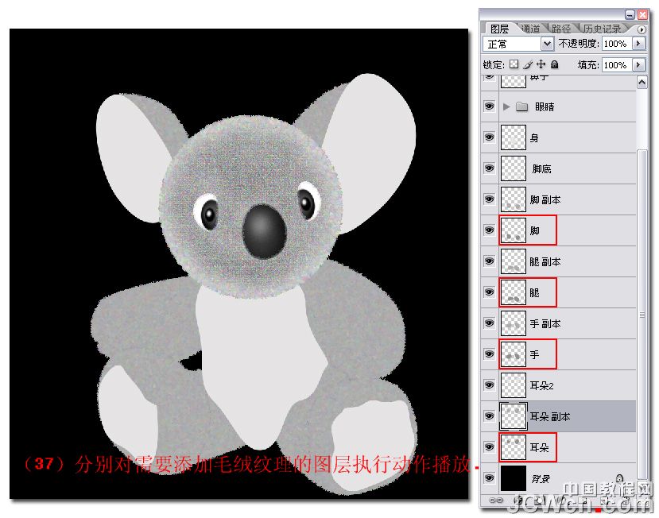Click the padlock icon on 背景 layer
659x518 pixels.
click(620, 478)
